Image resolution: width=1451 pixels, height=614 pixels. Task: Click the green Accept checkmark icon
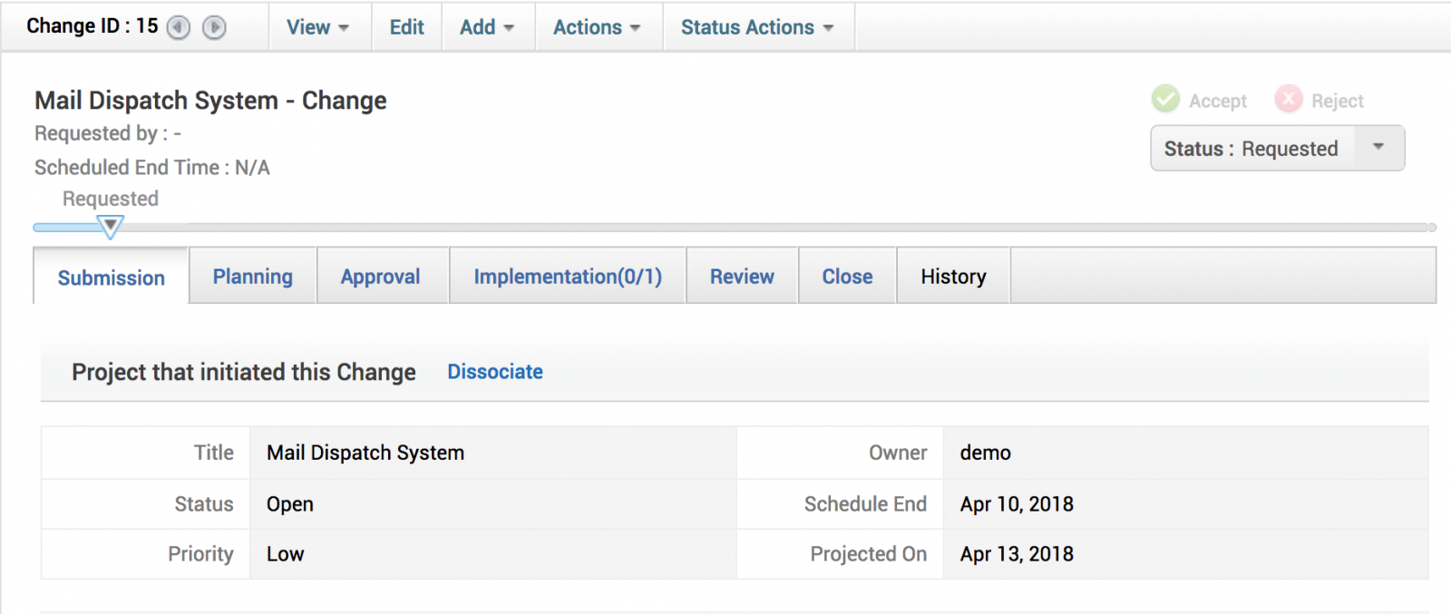point(1165,99)
